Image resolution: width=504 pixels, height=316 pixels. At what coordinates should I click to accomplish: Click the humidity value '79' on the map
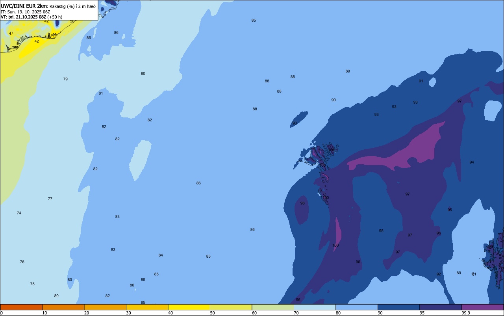tap(65, 79)
